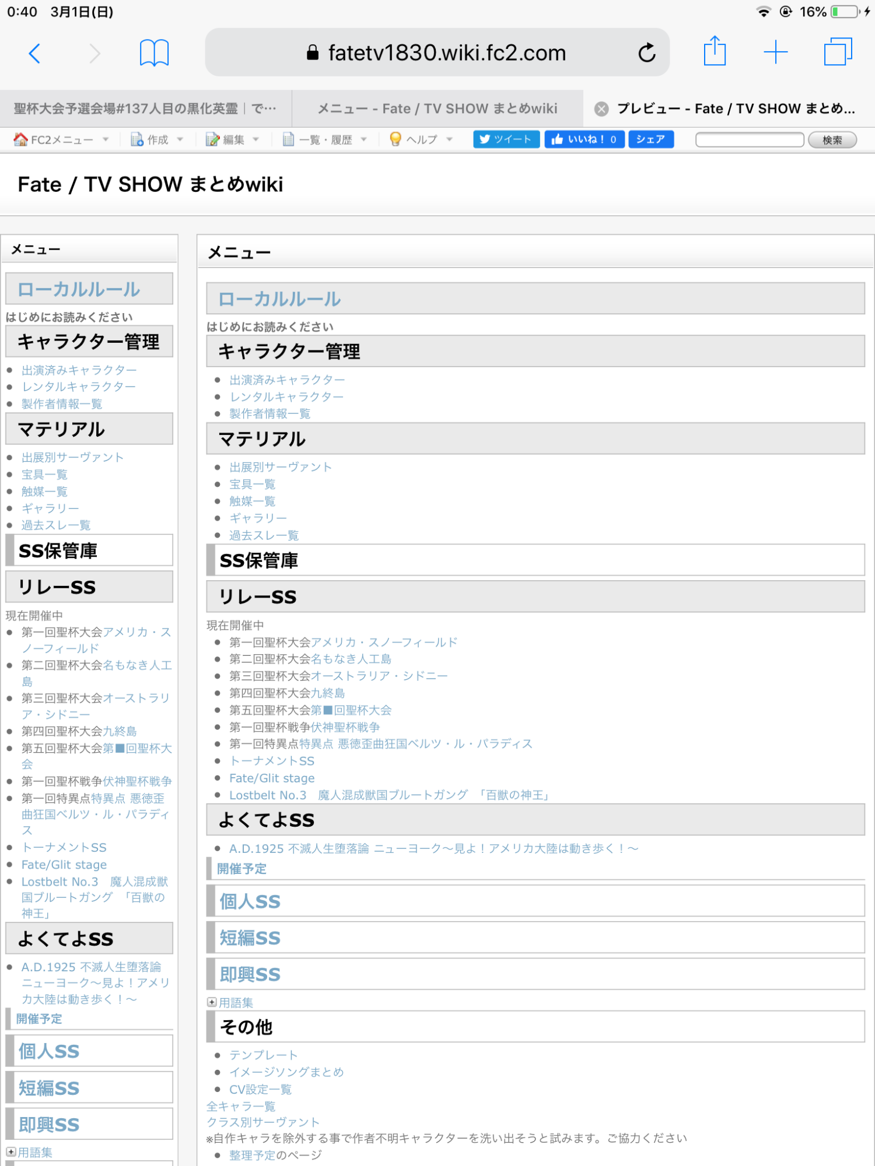Focus the wiki search text field

tap(750, 140)
